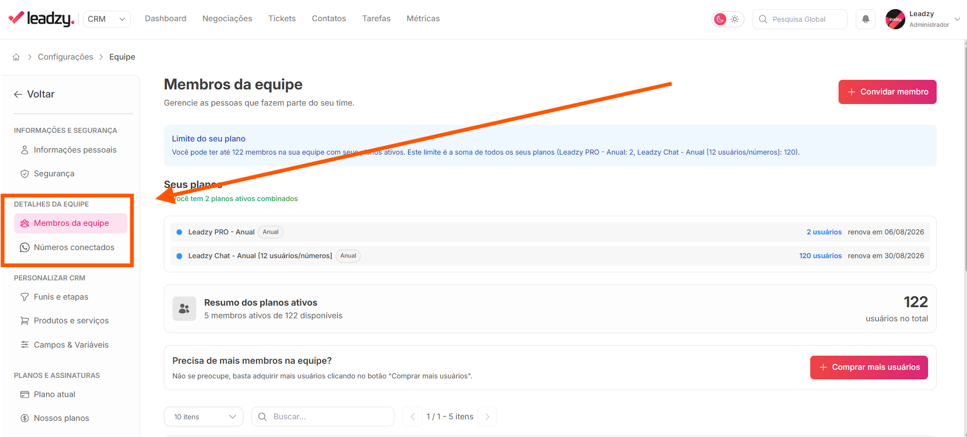Open the Tickets menu
The height and width of the screenshot is (437, 967).
pos(282,19)
